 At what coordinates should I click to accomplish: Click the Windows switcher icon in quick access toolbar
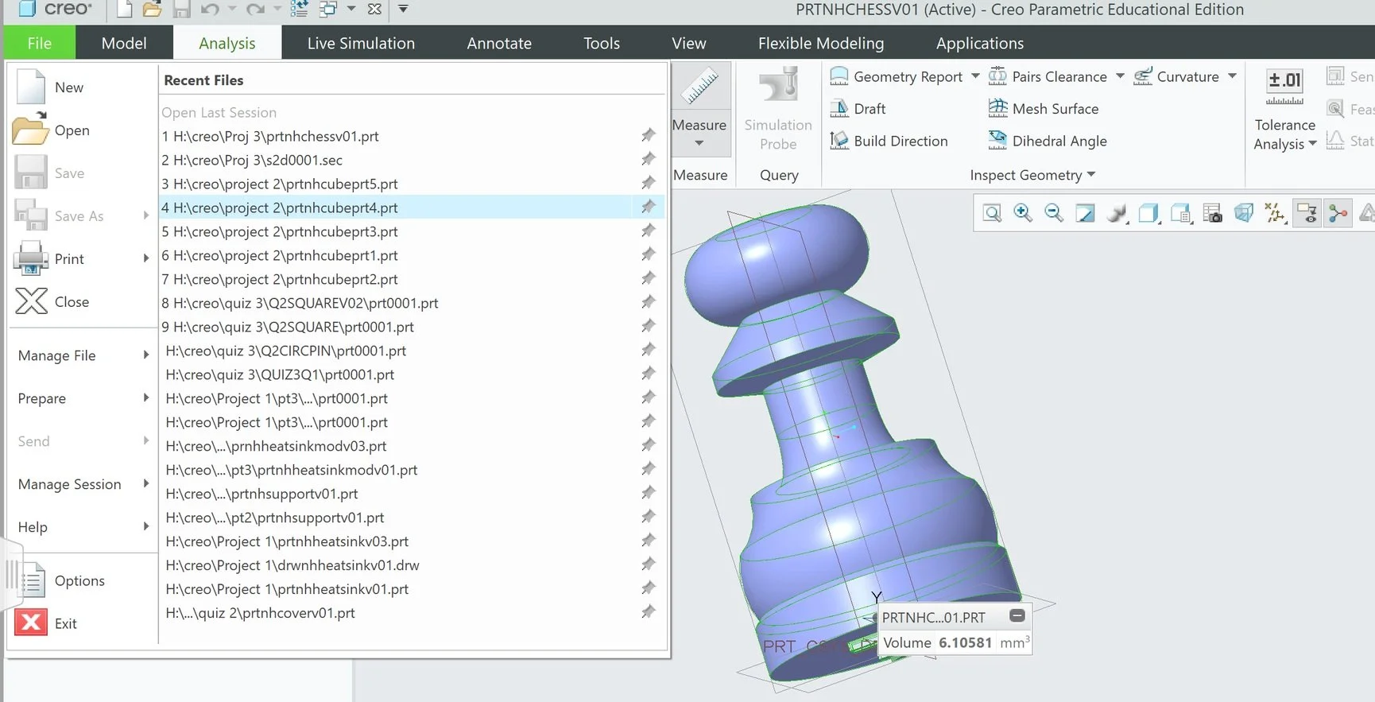tap(327, 9)
